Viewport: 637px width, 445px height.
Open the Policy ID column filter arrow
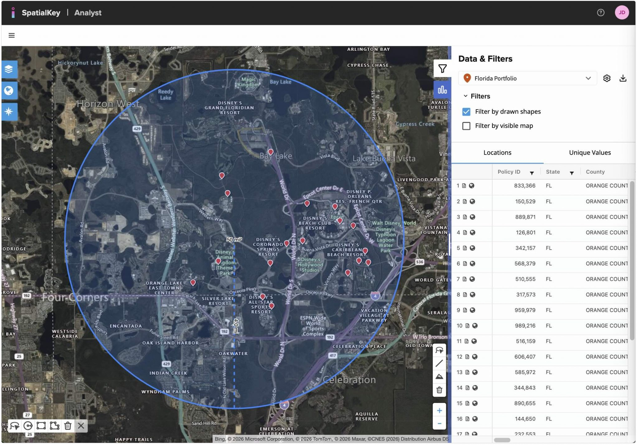532,173
